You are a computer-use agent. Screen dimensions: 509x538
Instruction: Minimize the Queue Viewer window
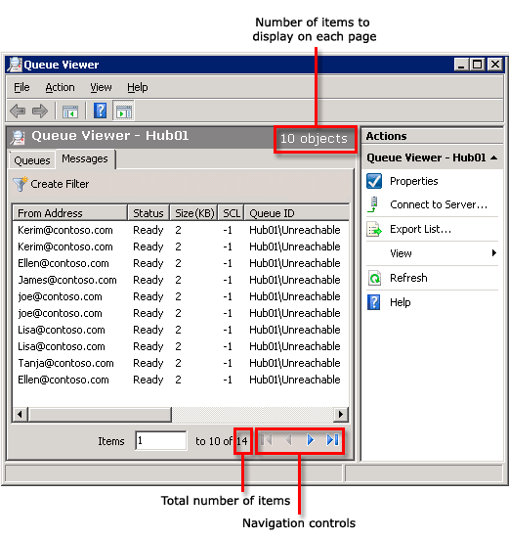[x=461, y=65]
